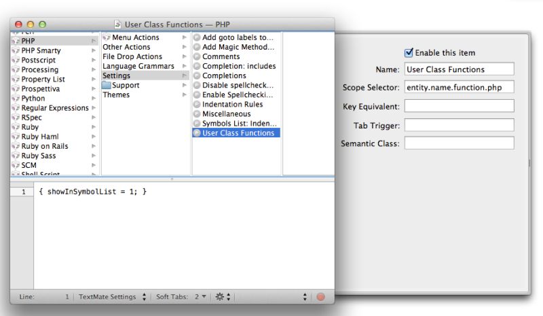Click line number 1 in gutter

24,192
